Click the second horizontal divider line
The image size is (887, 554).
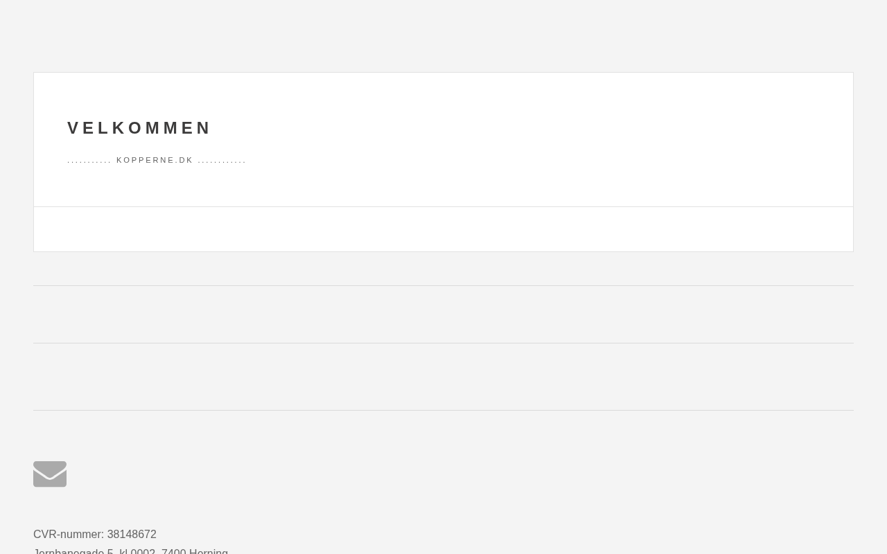(443, 343)
